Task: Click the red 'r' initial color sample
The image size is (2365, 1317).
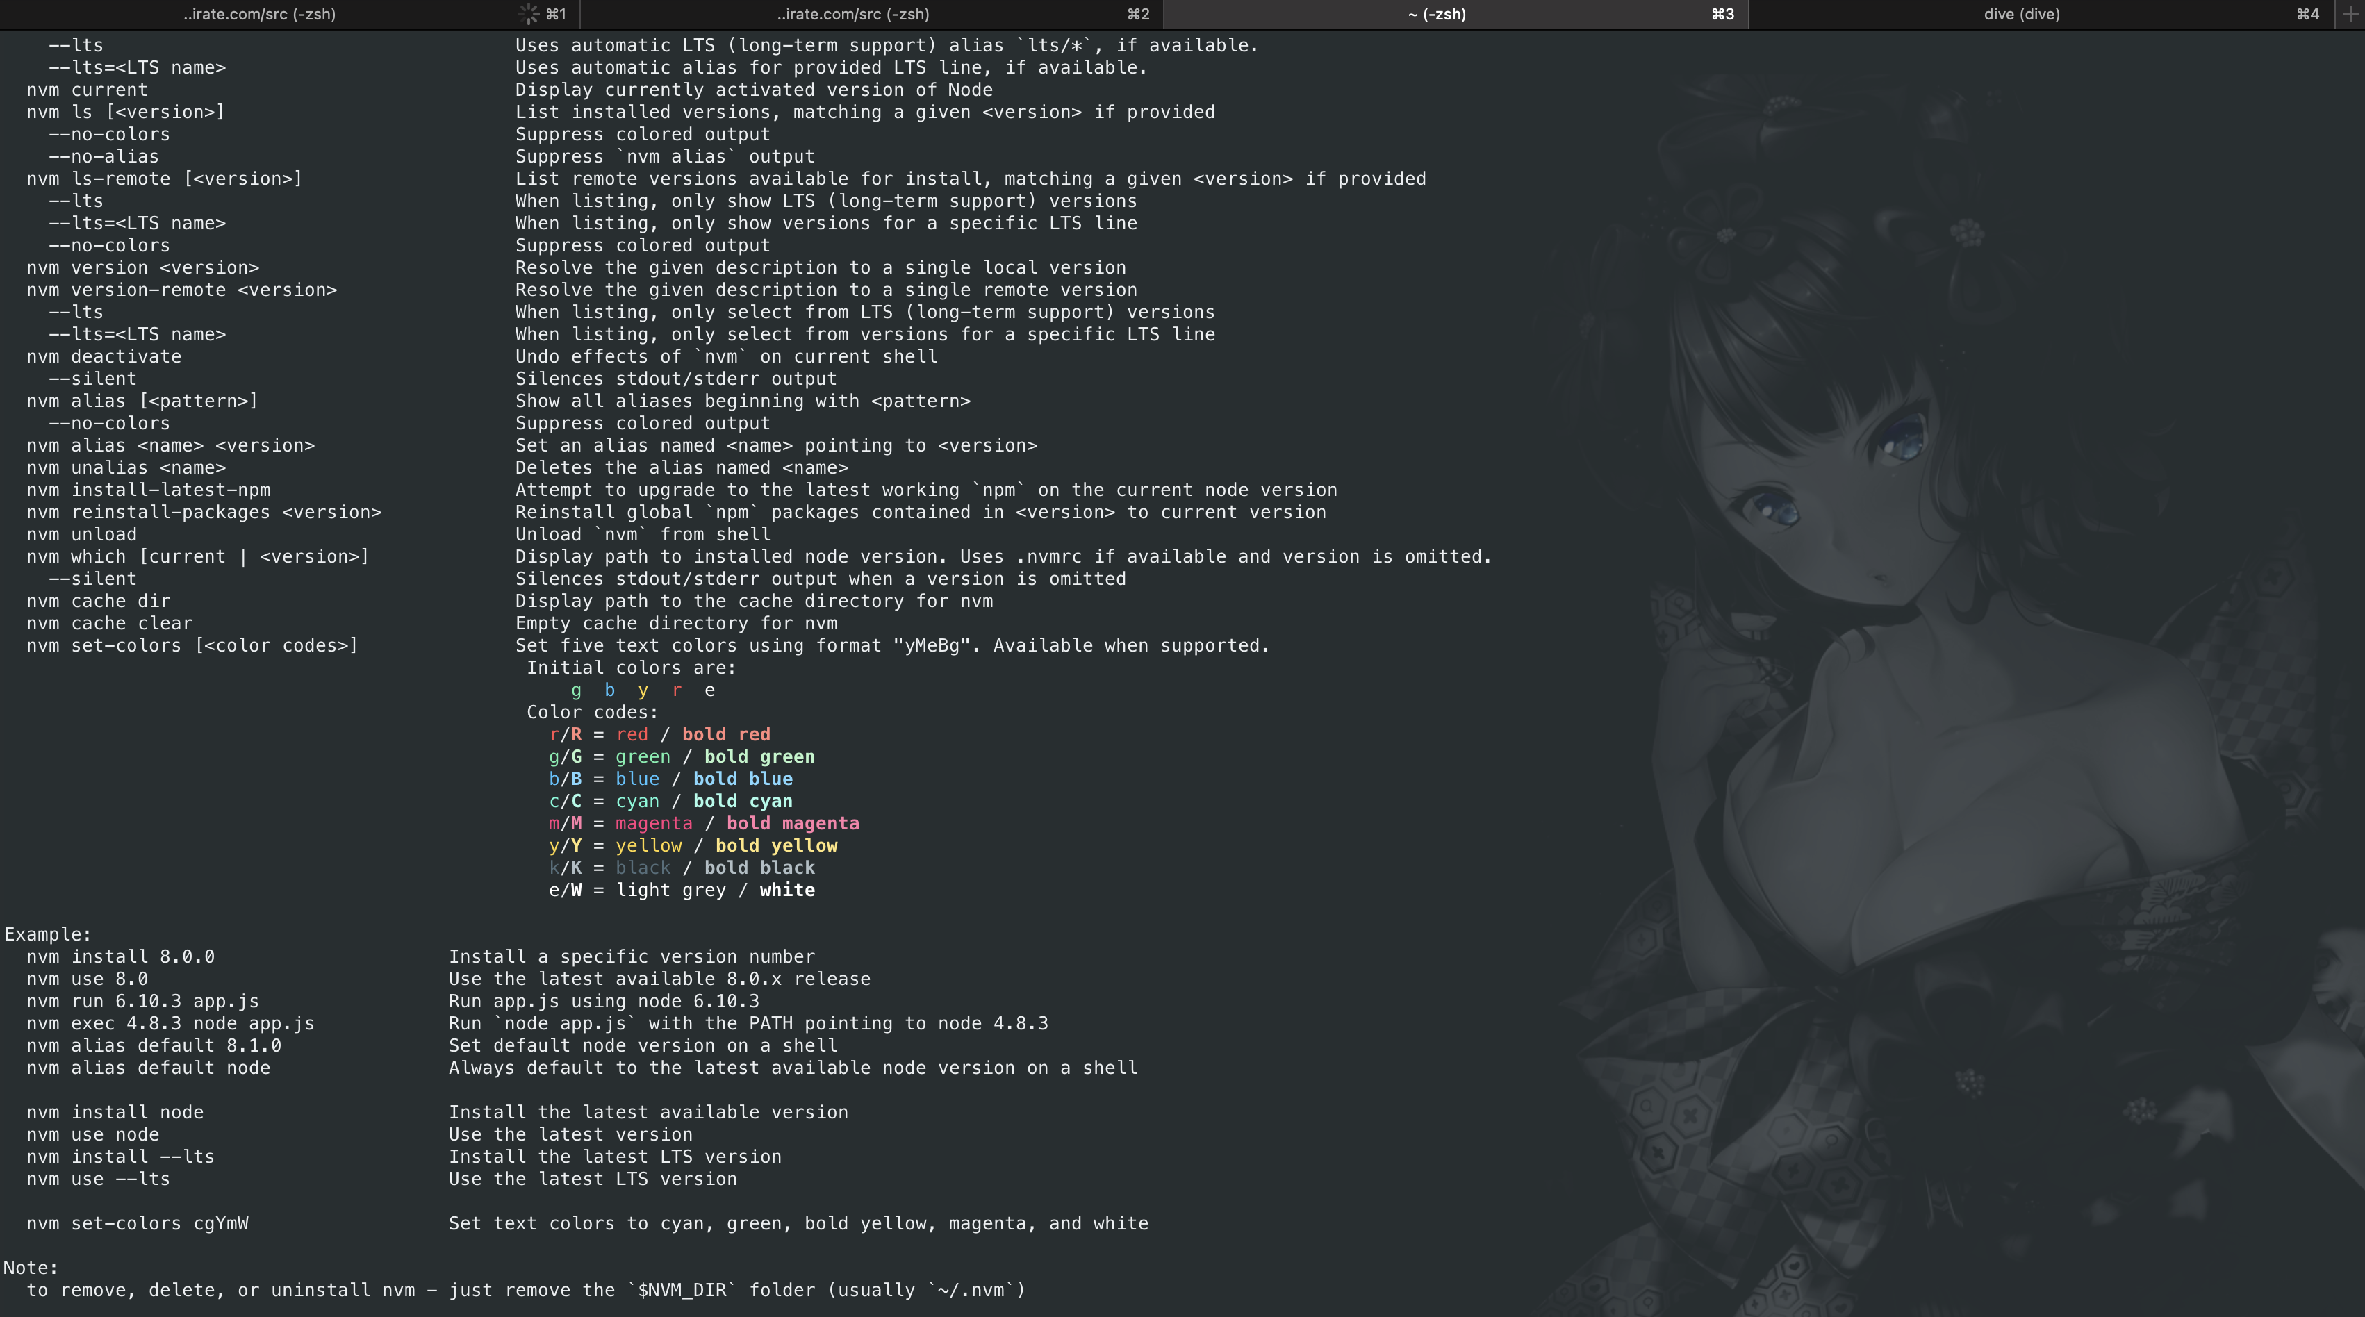Action: (677, 690)
